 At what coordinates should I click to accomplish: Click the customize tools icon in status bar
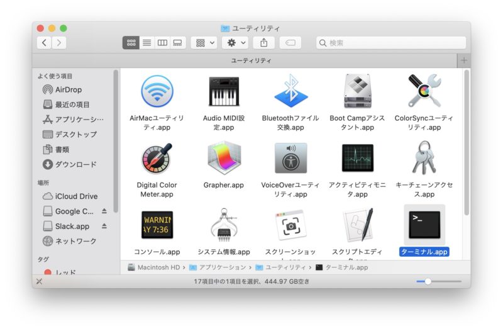(x=39, y=281)
